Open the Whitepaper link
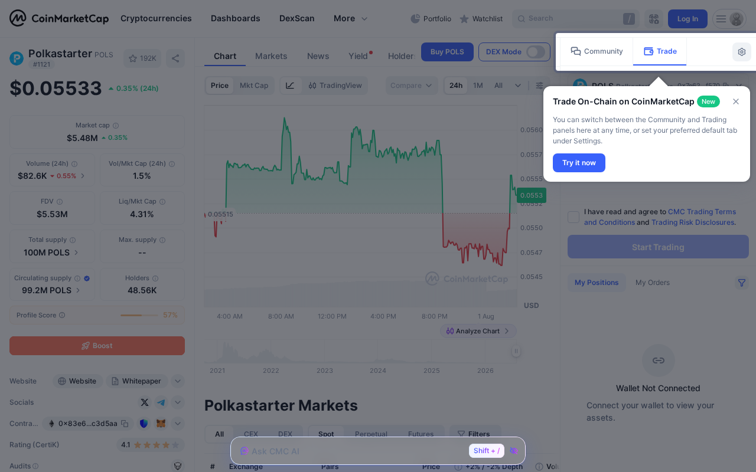 pos(136,381)
